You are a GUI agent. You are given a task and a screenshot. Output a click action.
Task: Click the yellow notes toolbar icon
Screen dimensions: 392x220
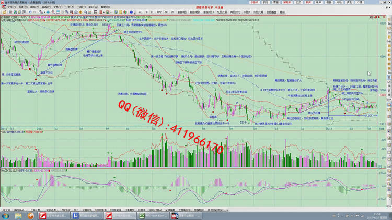pos(121,12)
